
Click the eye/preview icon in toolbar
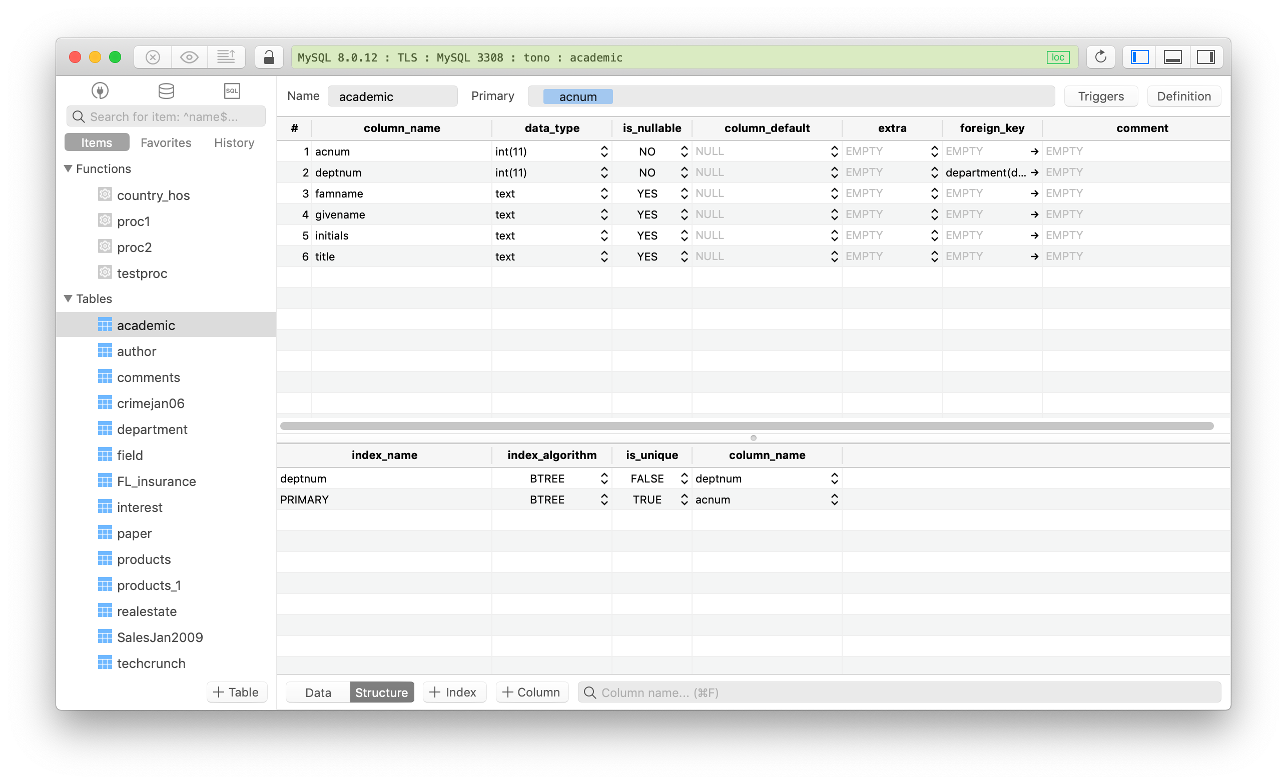pos(189,57)
